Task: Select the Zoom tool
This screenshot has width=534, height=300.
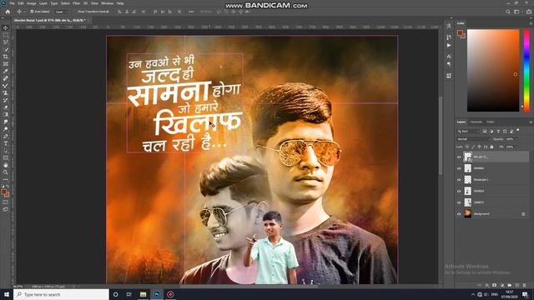Action: click(6, 172)
